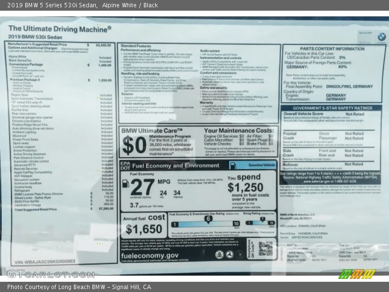The width and height of the screenshot is (389, 292).
Task: Click the Overall Vehicle Score label
Action: tap(303, 114)
